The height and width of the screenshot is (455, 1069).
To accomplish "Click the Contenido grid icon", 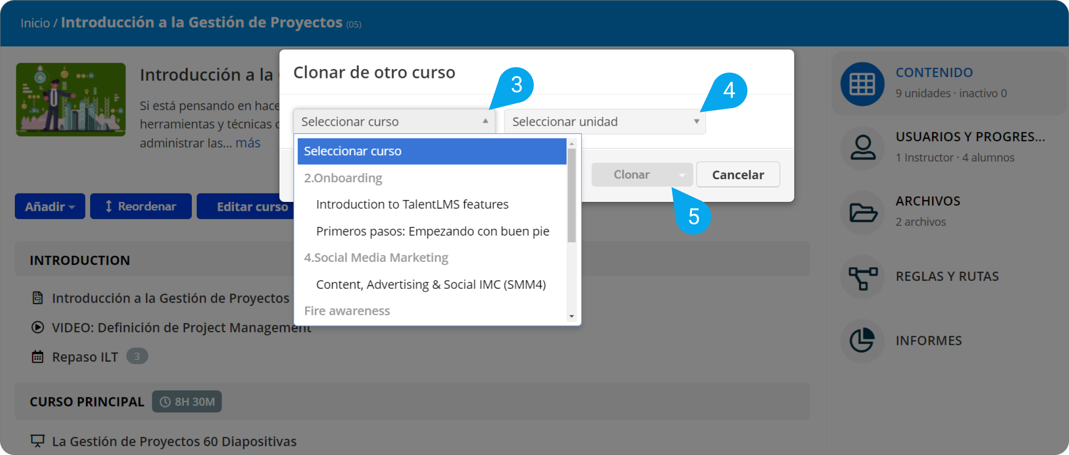I will pos(862,84).
